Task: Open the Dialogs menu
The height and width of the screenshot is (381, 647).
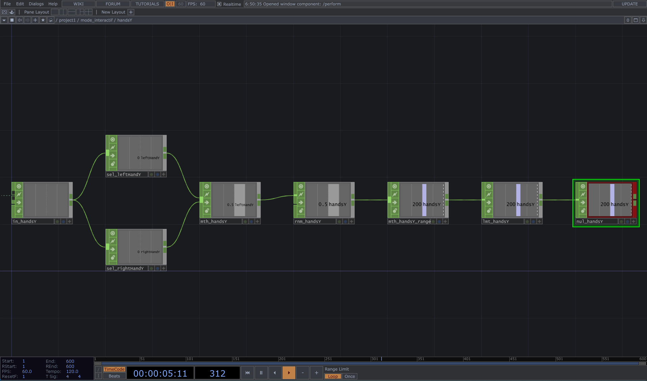Action: tap(36, 4)
